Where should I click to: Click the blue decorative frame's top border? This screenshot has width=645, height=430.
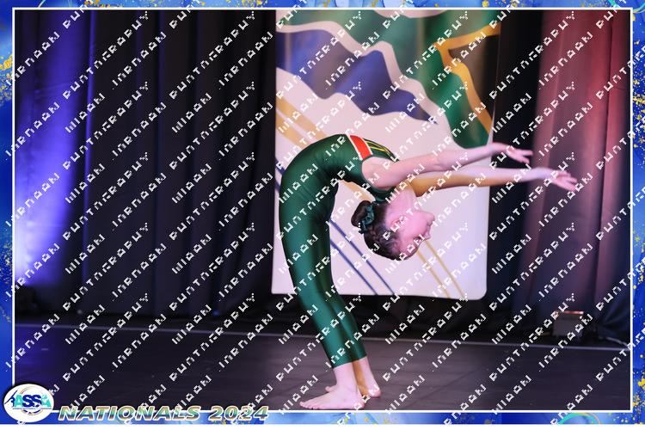click(322, 4)
